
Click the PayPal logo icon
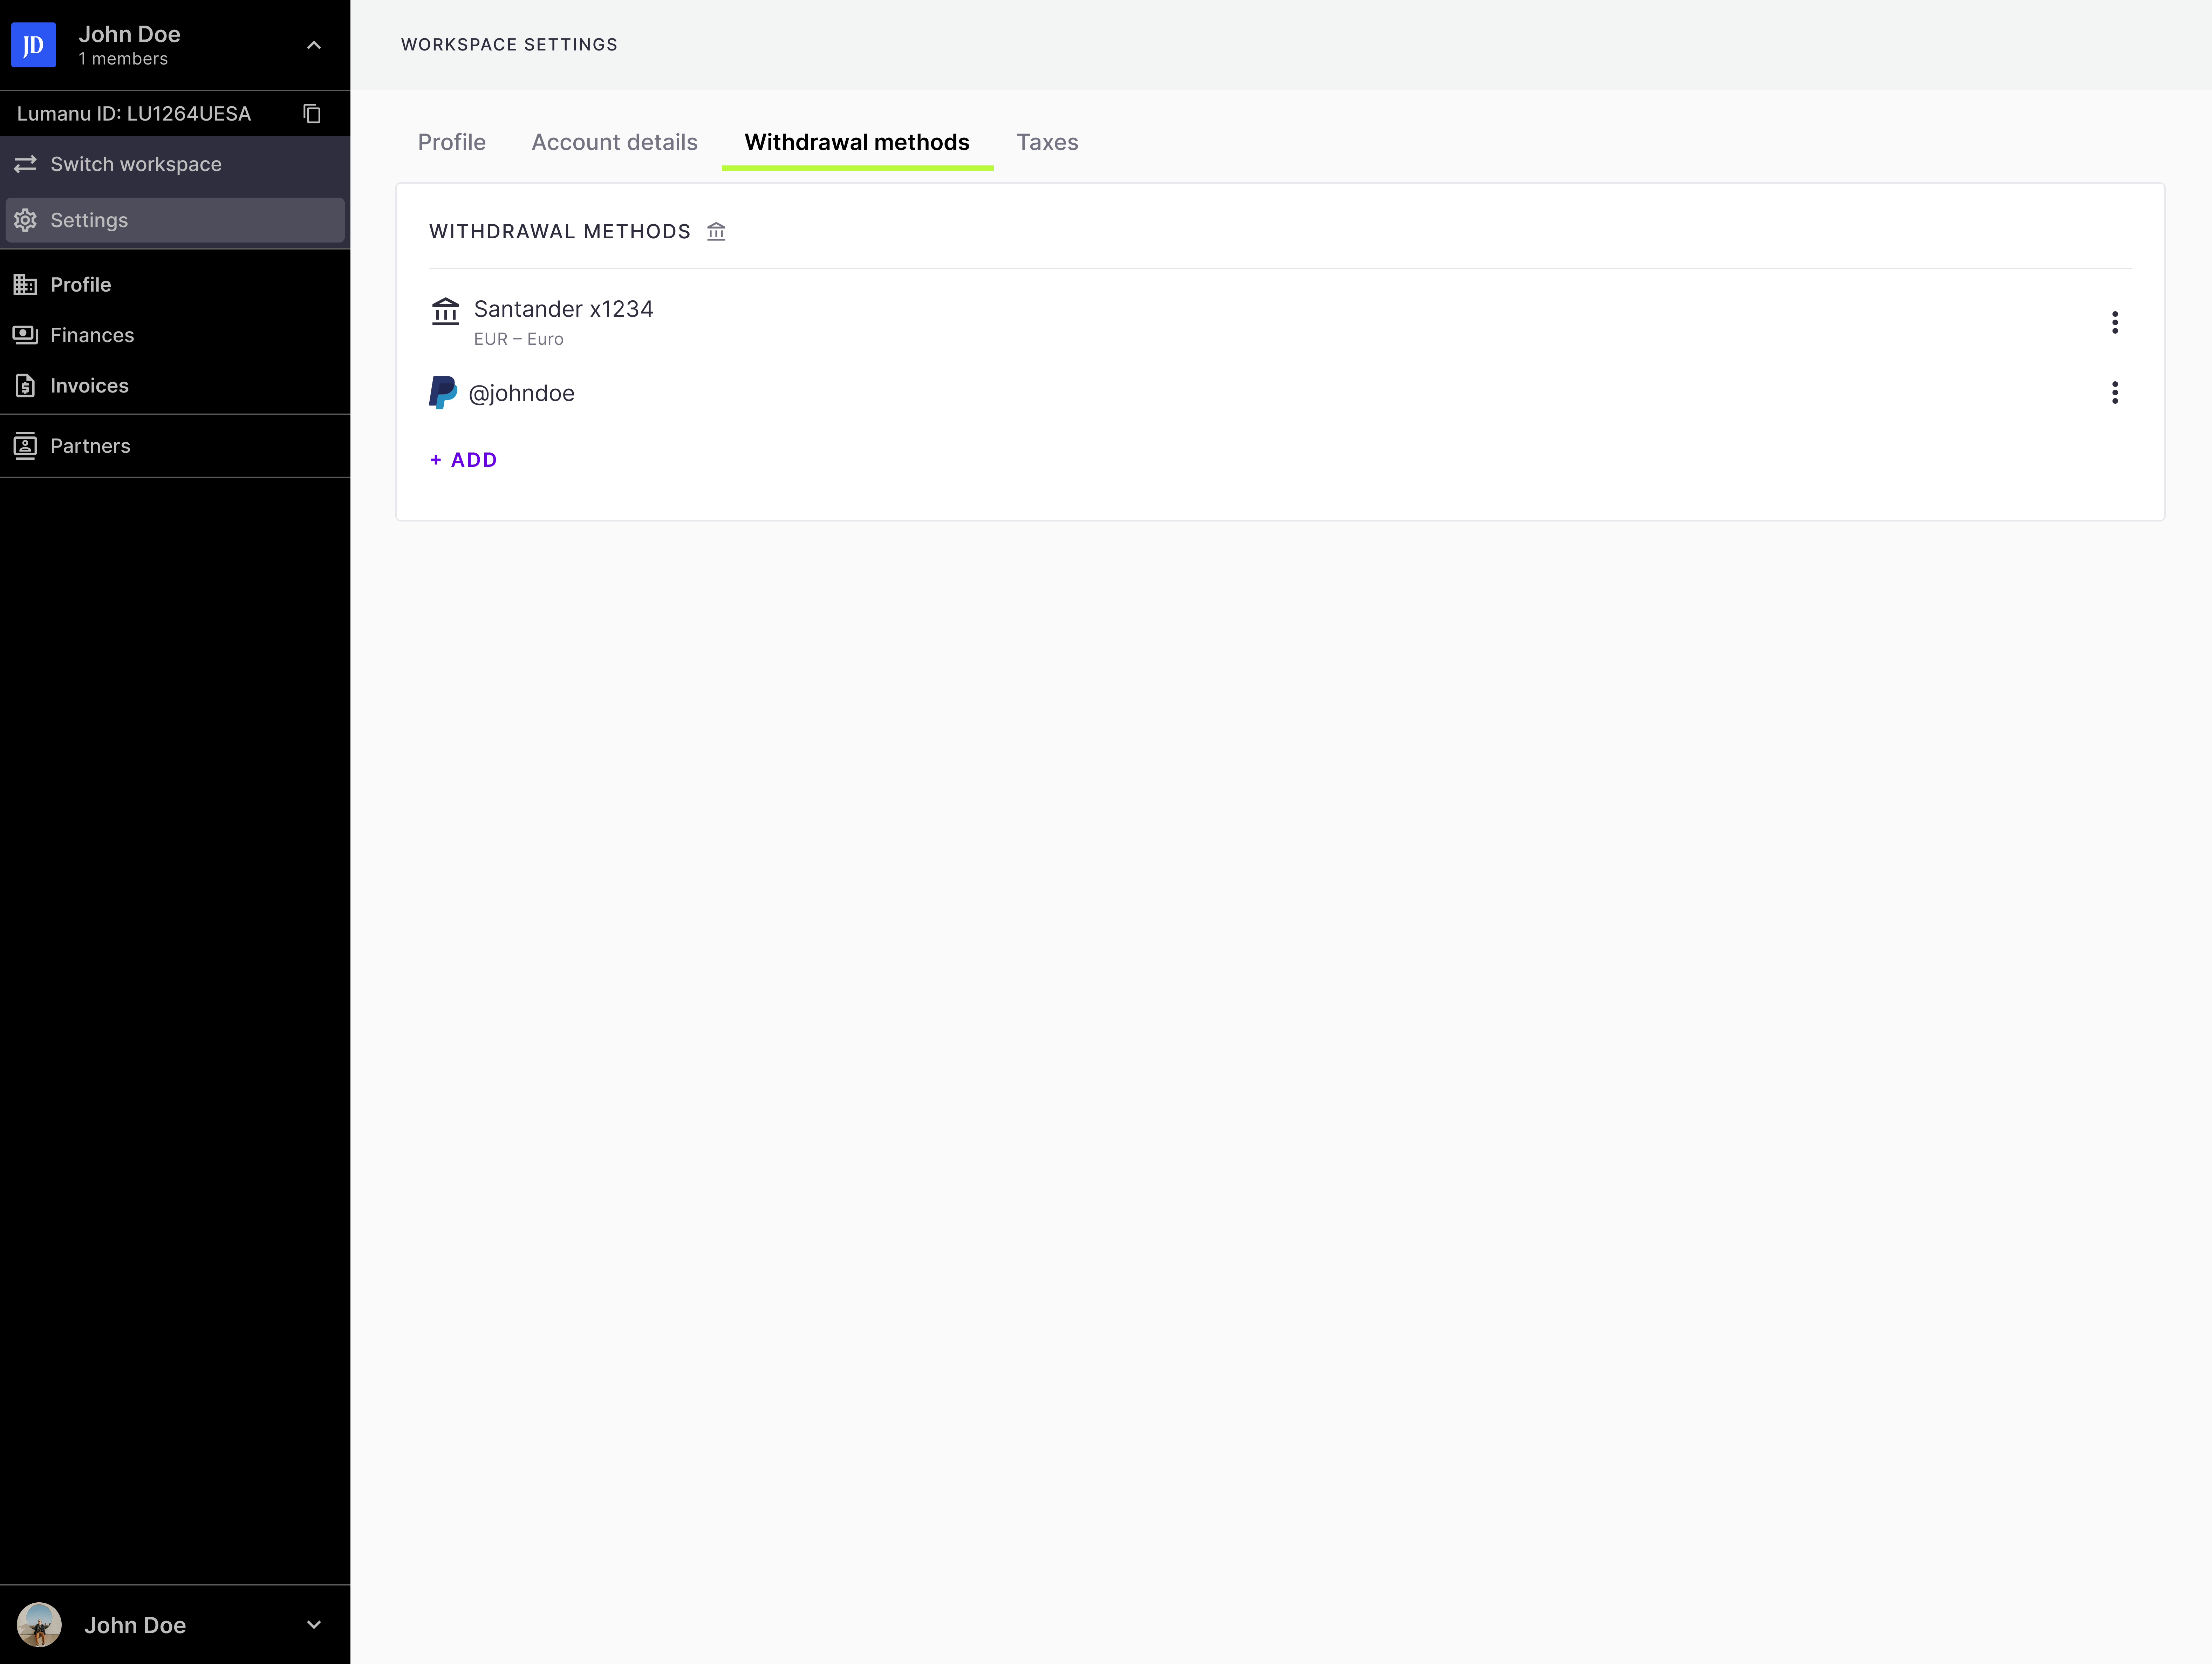click(442, 393)
